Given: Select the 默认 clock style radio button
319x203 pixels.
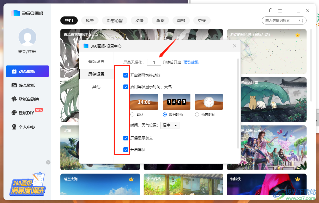Looking at the screenshot, I should click(132, 114).
